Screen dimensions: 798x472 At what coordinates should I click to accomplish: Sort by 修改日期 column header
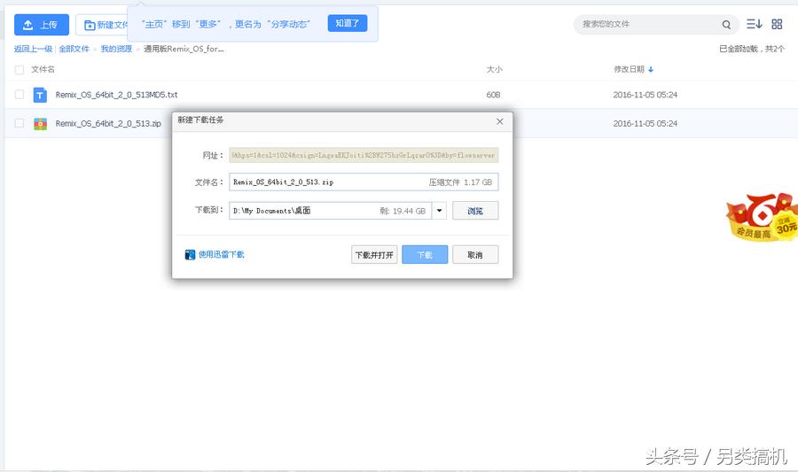point(629,69)
